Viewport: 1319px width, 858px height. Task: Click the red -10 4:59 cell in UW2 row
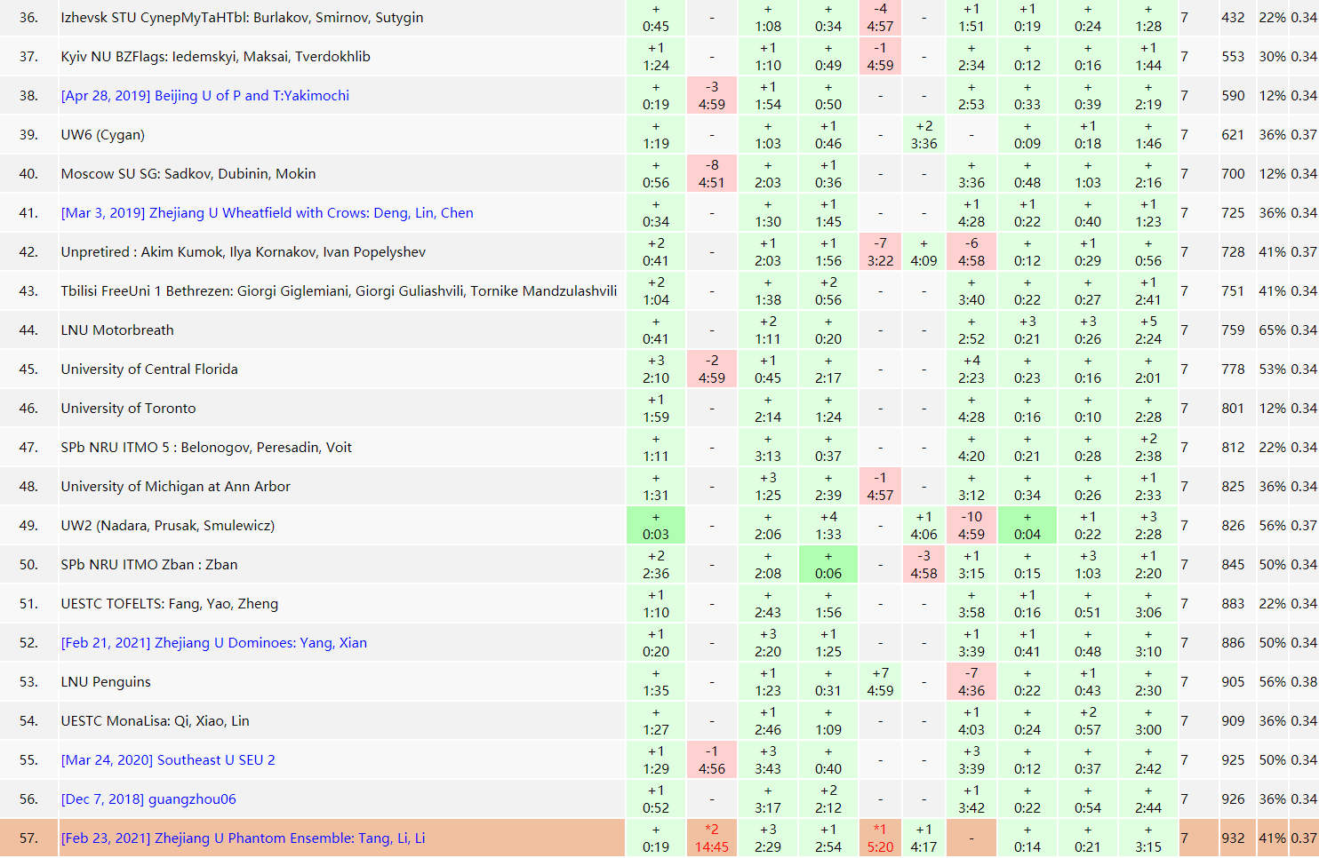[x=971, y=526]
